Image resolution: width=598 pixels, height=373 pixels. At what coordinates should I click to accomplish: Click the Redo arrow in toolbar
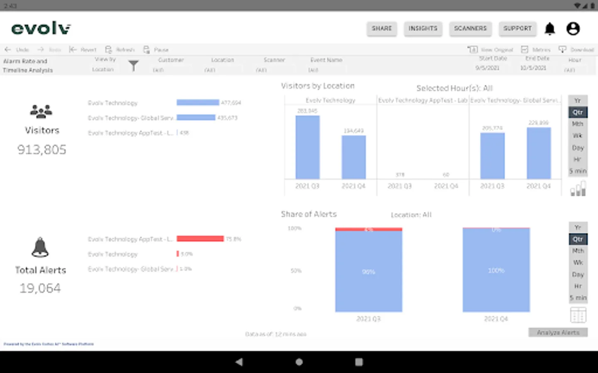[41, 49]
